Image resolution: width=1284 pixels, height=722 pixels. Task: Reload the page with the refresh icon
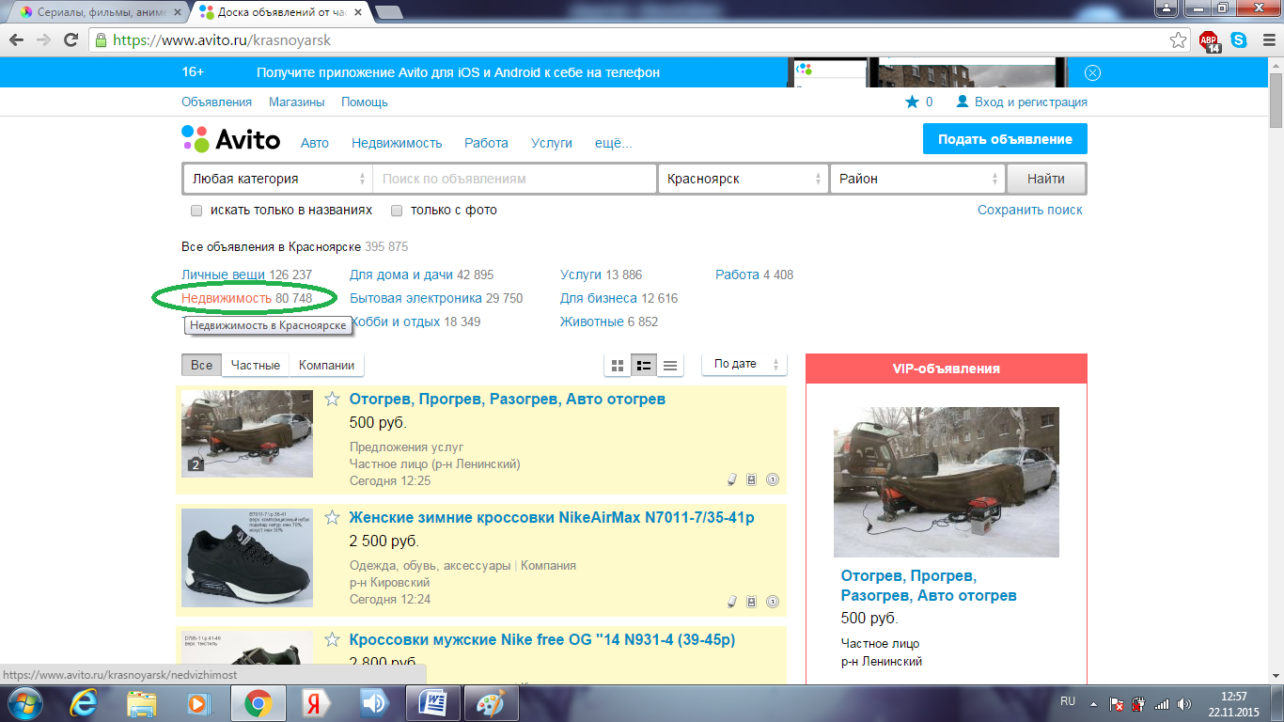coord(70,40)
